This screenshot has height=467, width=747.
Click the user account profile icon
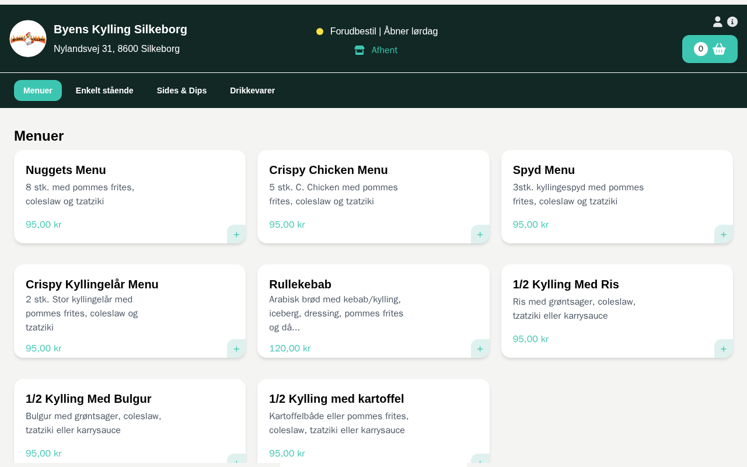(x=717, y=22)
